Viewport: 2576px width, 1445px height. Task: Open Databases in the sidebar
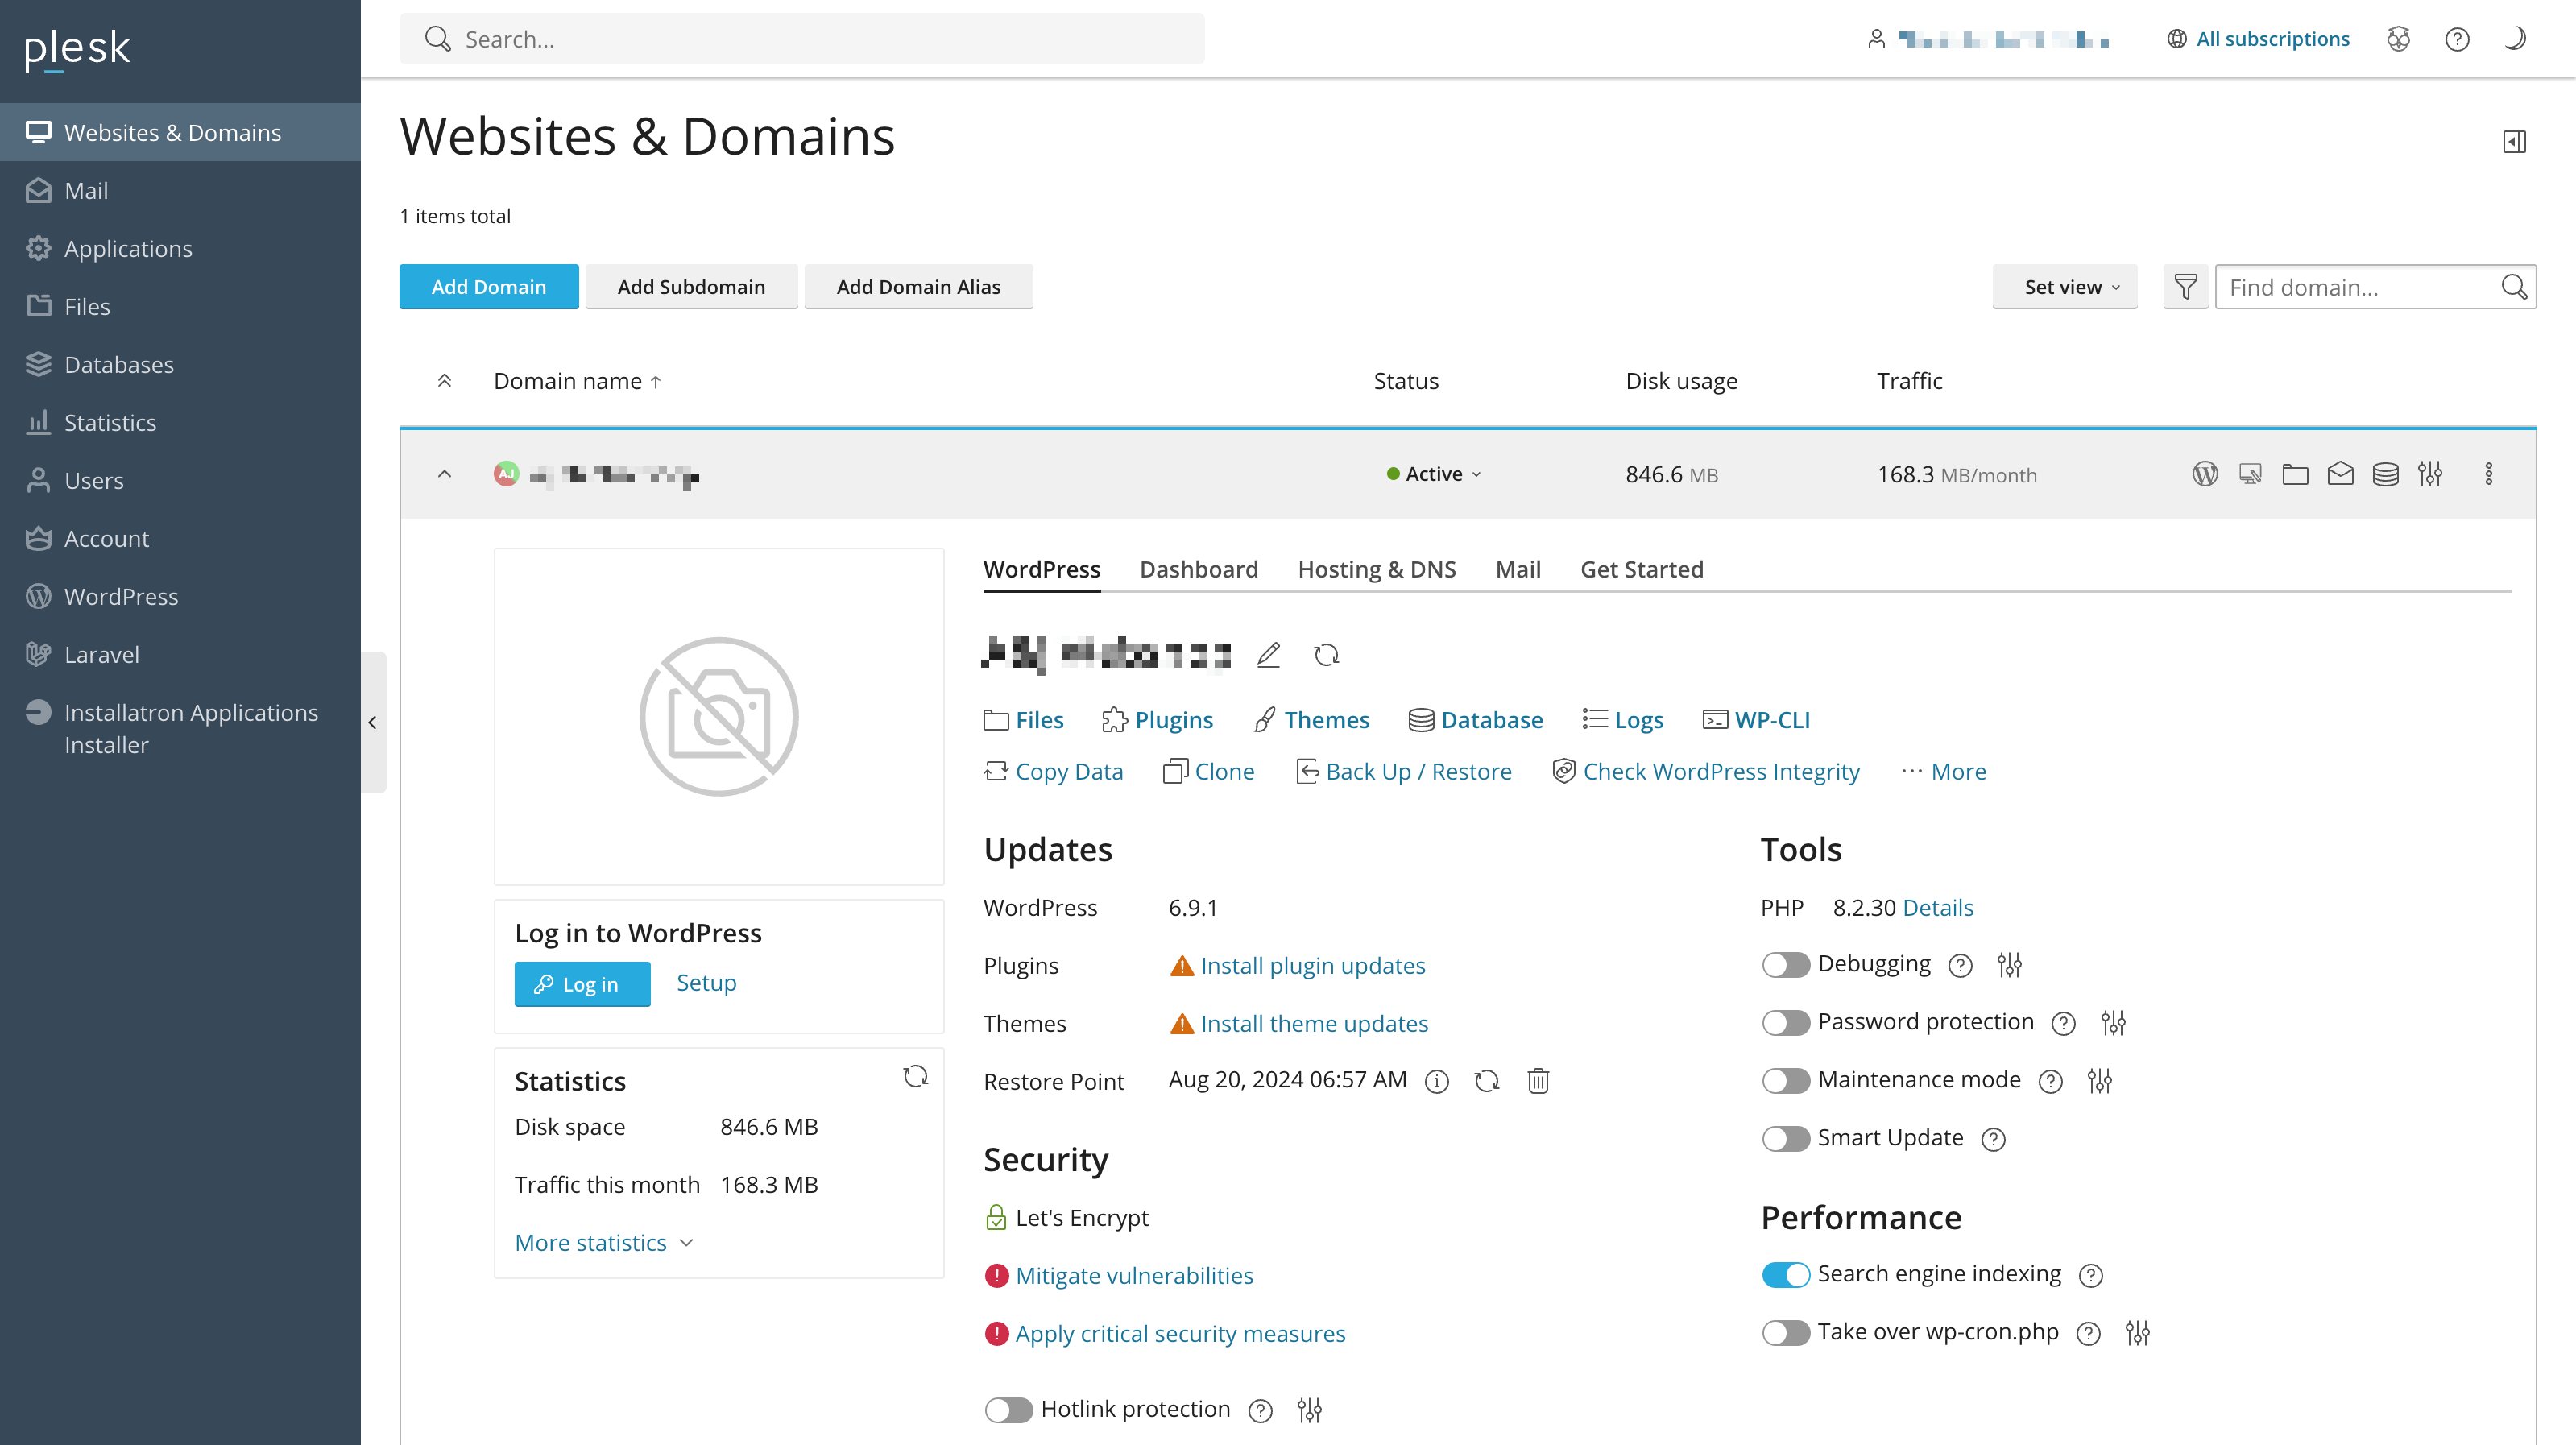(119, 365)
